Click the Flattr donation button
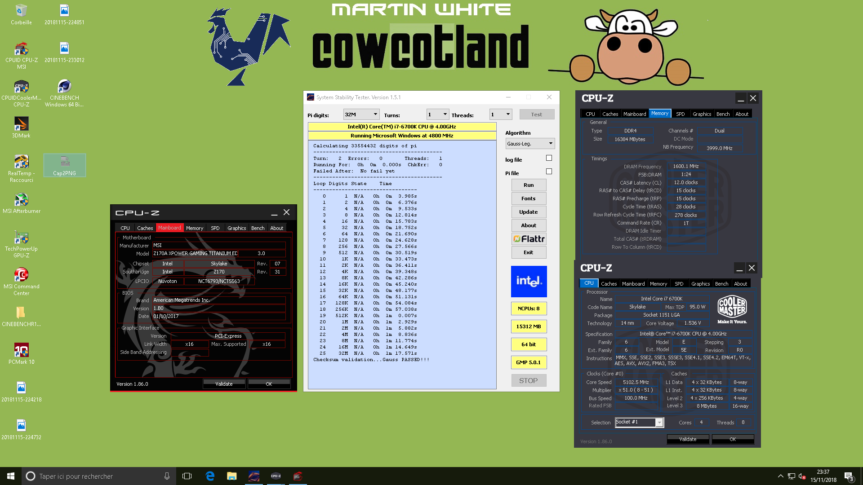 (529, 239)
